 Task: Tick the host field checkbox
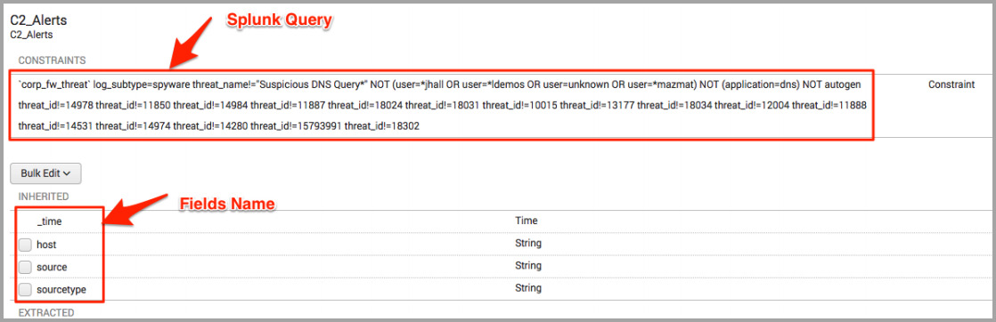point(25,244)
